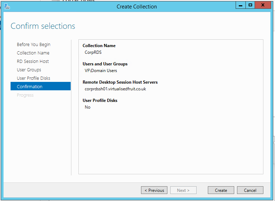
Task: Select the User Groups wizard step
Action: click(29, 70)
